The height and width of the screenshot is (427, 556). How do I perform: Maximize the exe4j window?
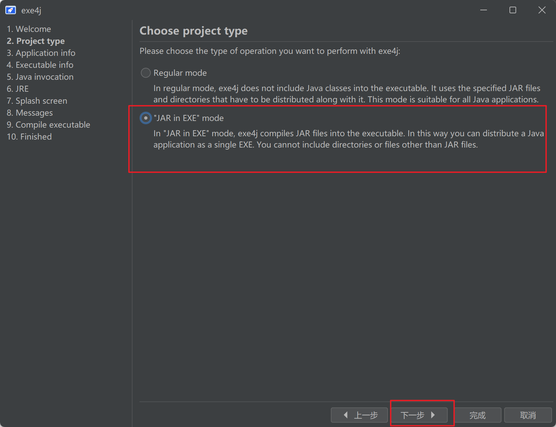(513, 10)
